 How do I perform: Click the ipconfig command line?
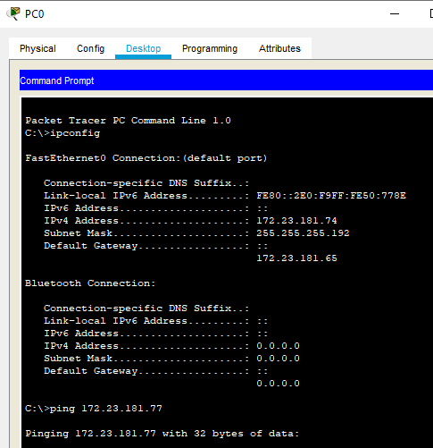point(62,133)
